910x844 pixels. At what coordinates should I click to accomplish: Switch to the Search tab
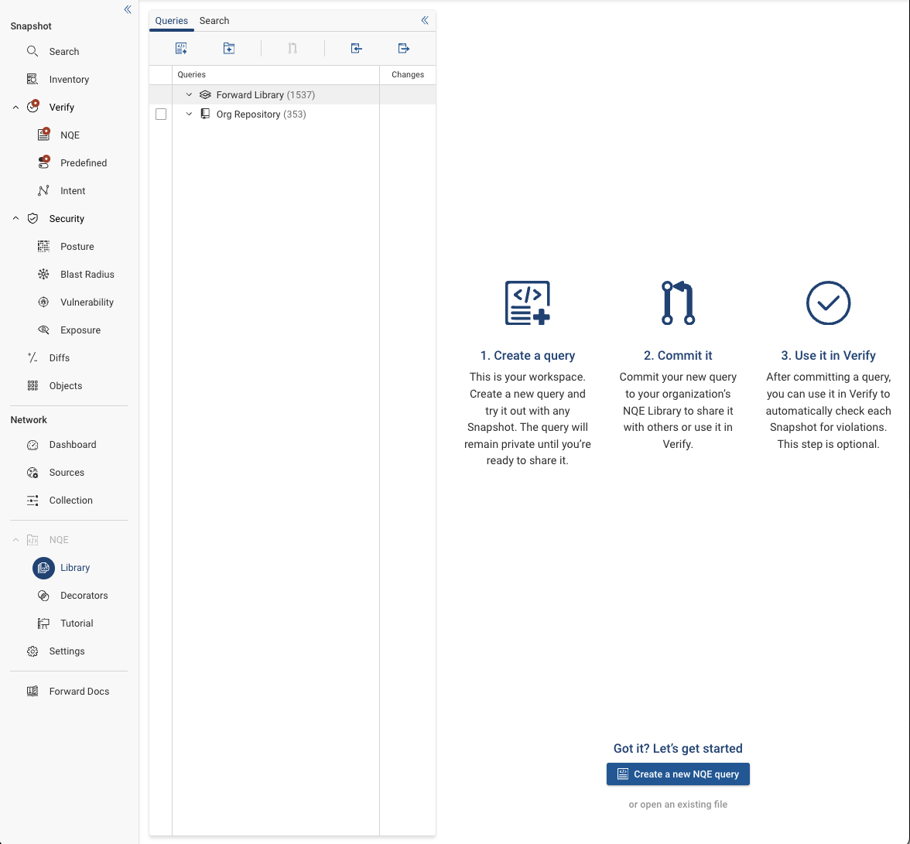pyautogui.click(x=214, y=21)
